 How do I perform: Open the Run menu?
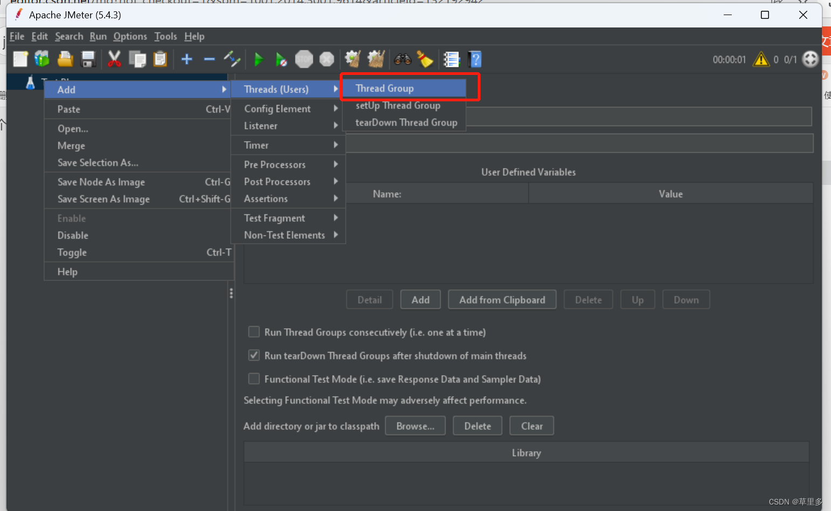pyautogui.click(x=98, y=36)
